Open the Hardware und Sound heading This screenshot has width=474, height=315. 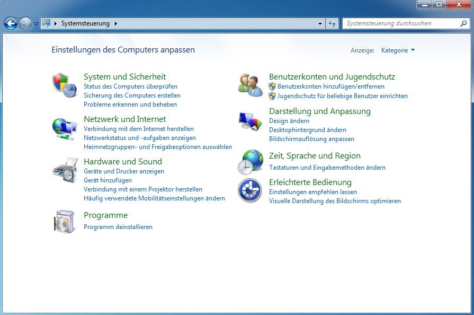pos(123,161)
